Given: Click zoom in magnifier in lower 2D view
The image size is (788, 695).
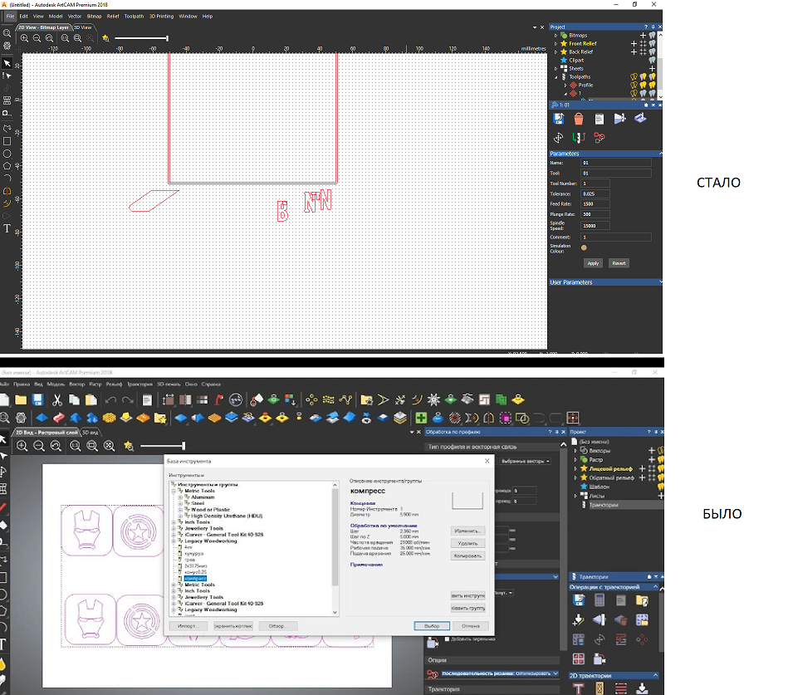Looking at the screenshot, I should 22,446.
